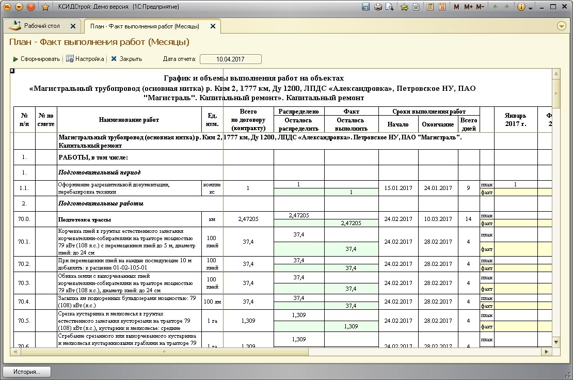Click the Дата отчета field 10.04.2017
Viewport: 573px width, 380px height.
[x=231, y=59]
